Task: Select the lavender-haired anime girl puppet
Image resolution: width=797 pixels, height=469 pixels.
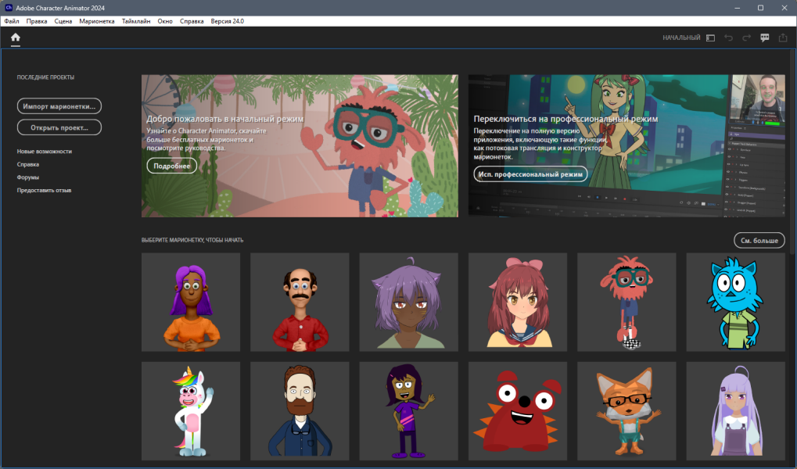Action: [735, 411]
